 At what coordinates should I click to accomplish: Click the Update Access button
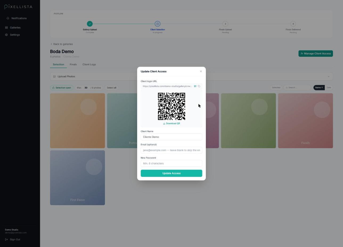(x=171, y=173)
